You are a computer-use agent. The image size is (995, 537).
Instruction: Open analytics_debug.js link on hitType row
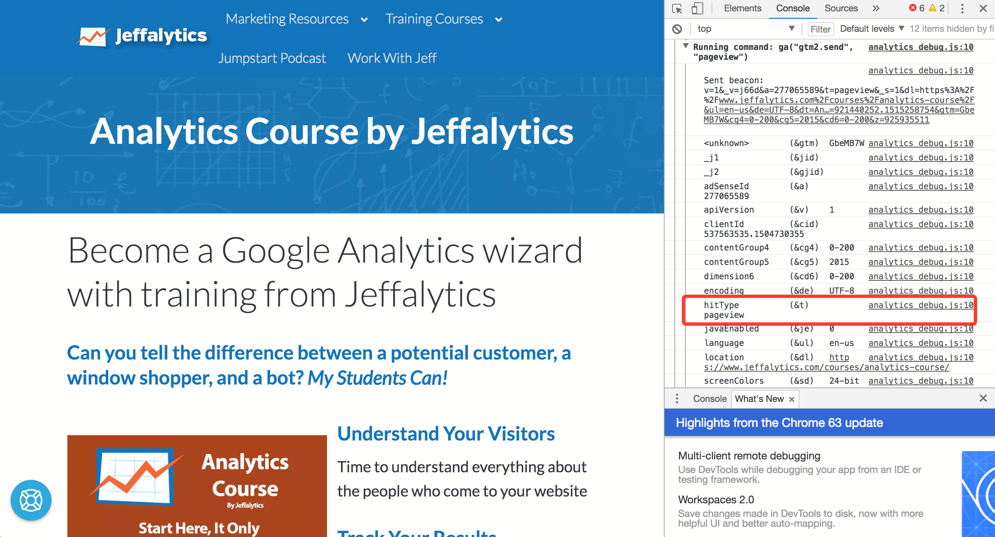[921, 305]
